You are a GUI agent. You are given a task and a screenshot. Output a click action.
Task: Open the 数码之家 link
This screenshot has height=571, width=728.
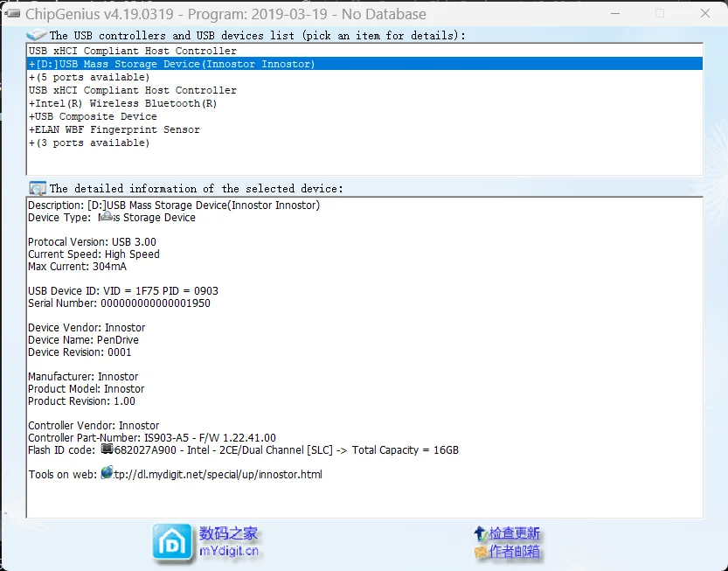(228, 533)
